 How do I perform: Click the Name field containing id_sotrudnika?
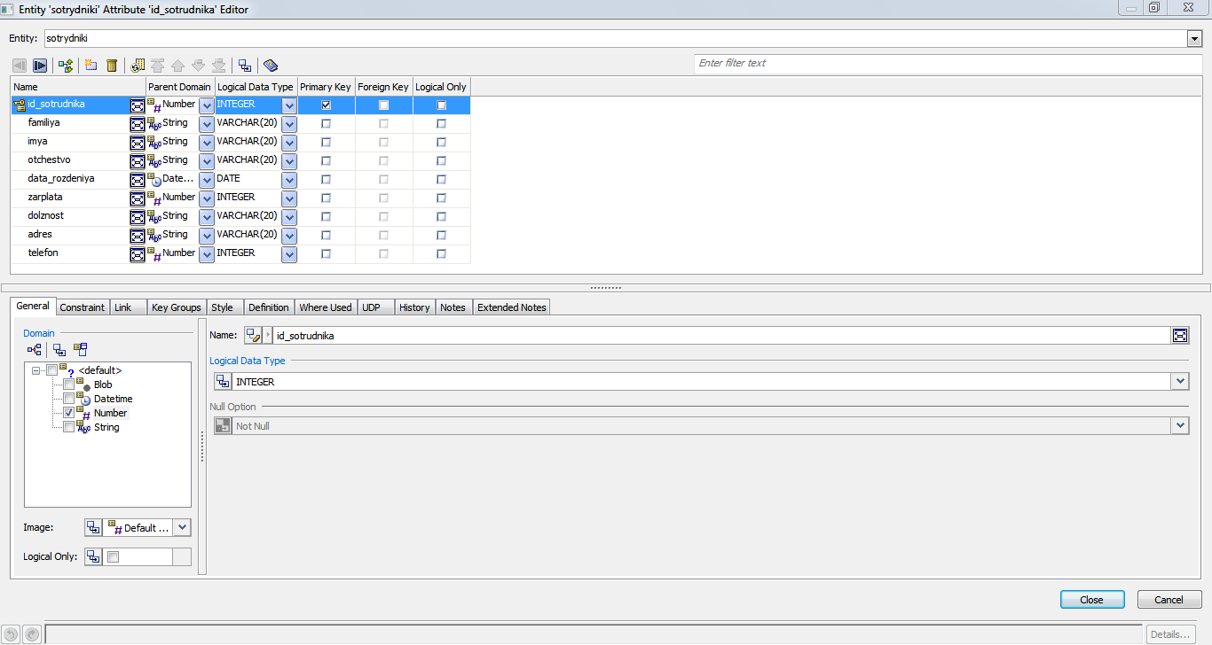[722, 336]
